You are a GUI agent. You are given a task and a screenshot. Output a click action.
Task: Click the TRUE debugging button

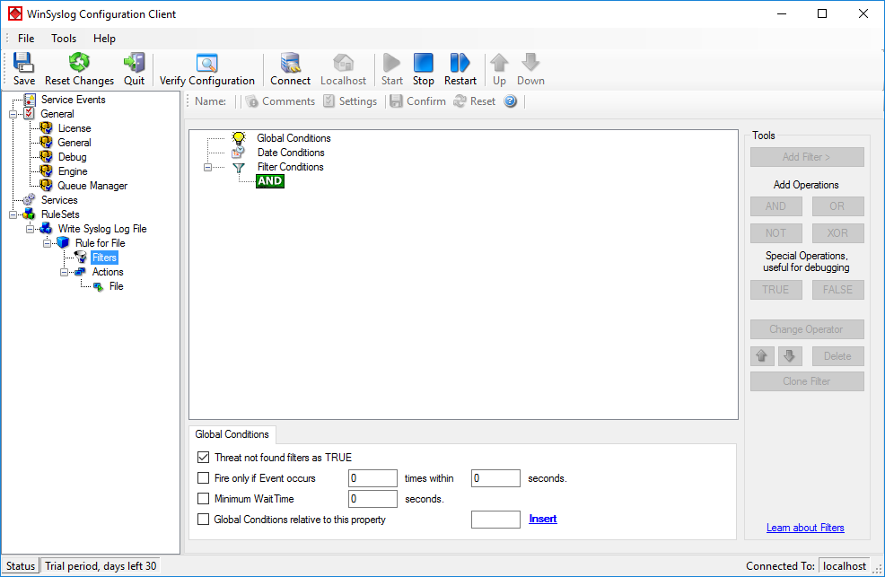pos(776,290)
